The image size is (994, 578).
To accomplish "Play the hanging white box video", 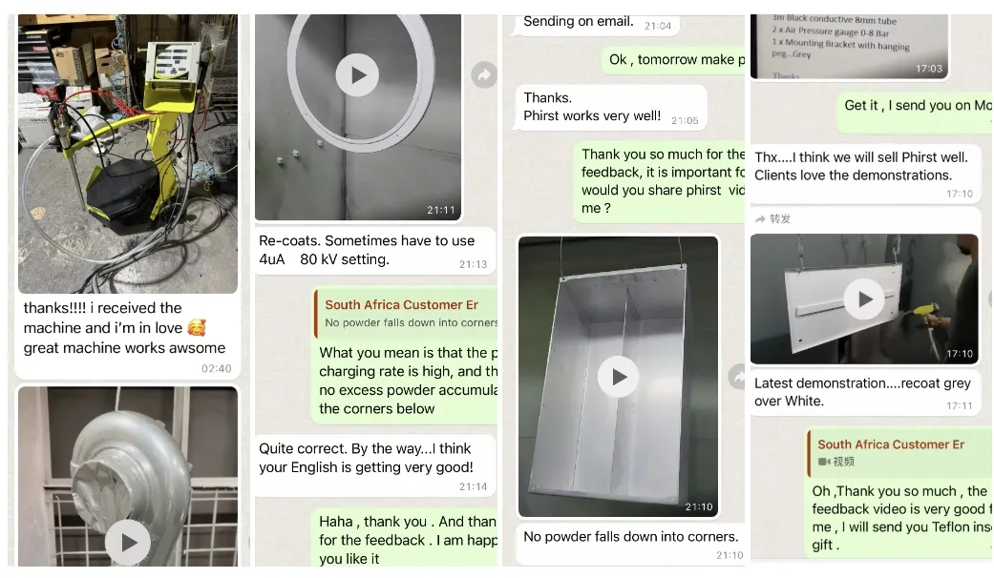I will click(x=618, y=377).
